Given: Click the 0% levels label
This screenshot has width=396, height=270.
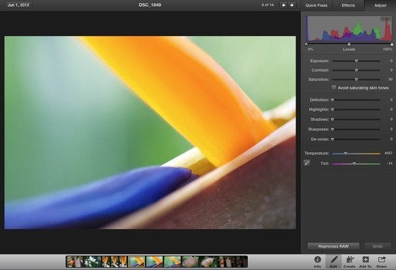Looking at the screenshot, I should (311, 49).
